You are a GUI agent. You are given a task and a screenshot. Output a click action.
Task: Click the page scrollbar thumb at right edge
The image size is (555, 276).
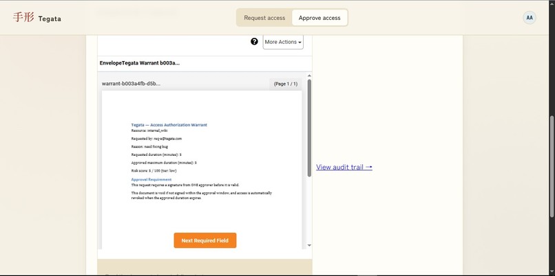(552, 167)
